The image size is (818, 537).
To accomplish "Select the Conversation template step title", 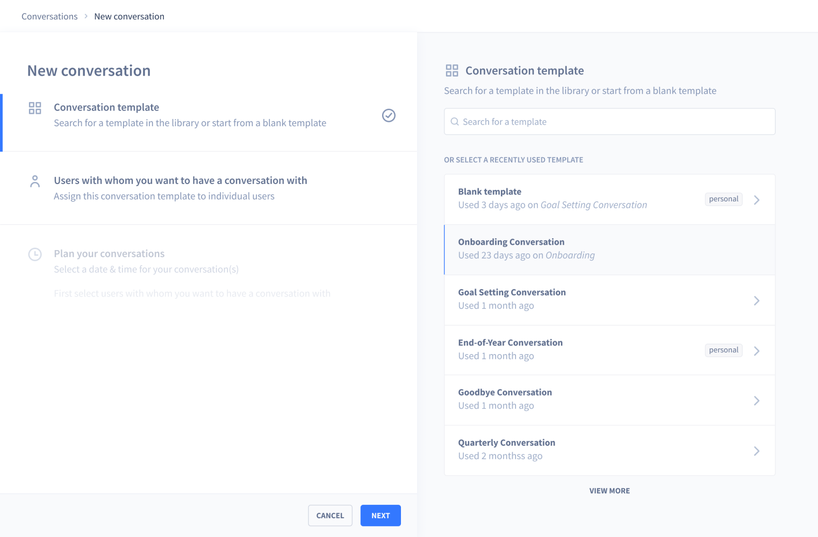I will click(x=107, y=107).
